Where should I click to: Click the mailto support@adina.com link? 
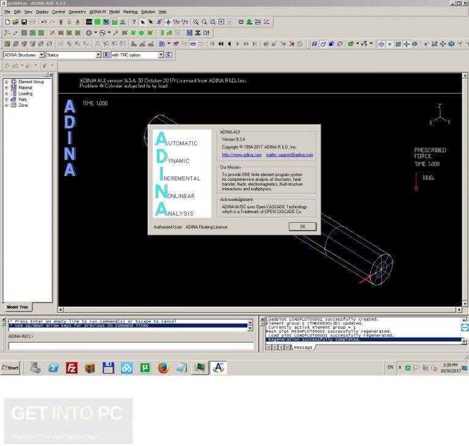(x=289, y=155)
